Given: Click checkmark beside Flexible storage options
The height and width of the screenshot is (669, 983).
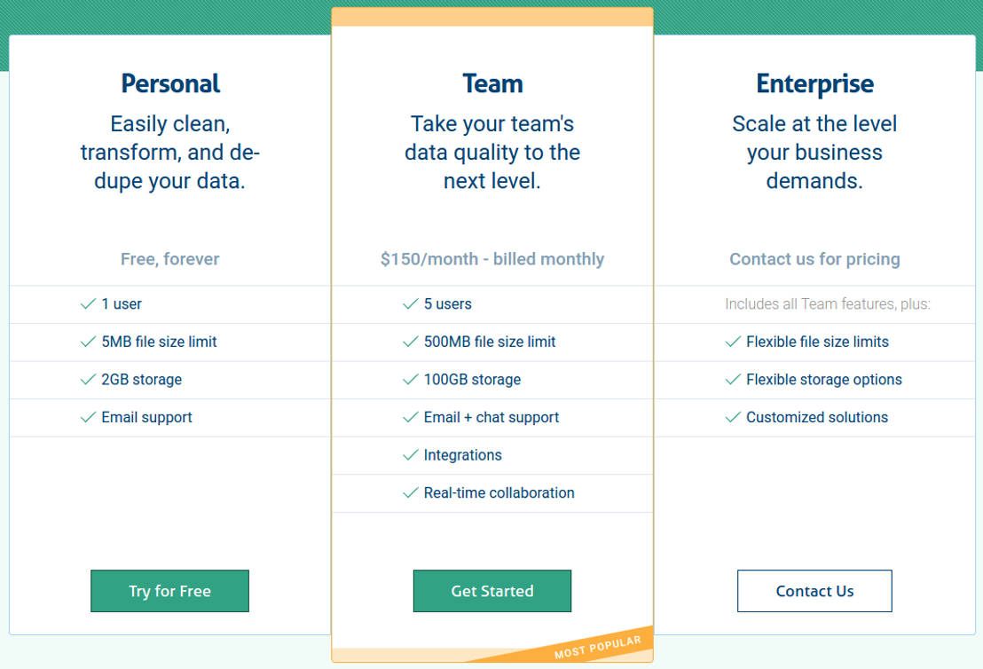Looking at the screenshot, I should point(733,380).
